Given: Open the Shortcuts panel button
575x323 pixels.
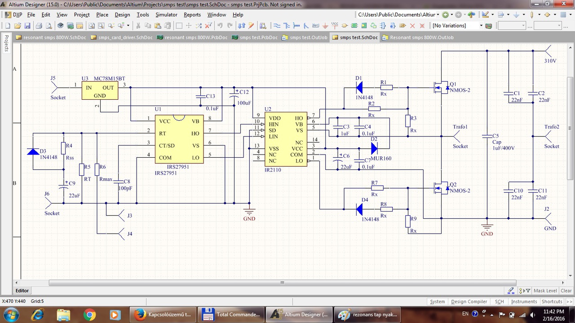Looking at the screenshot, I should coord(552,301).
